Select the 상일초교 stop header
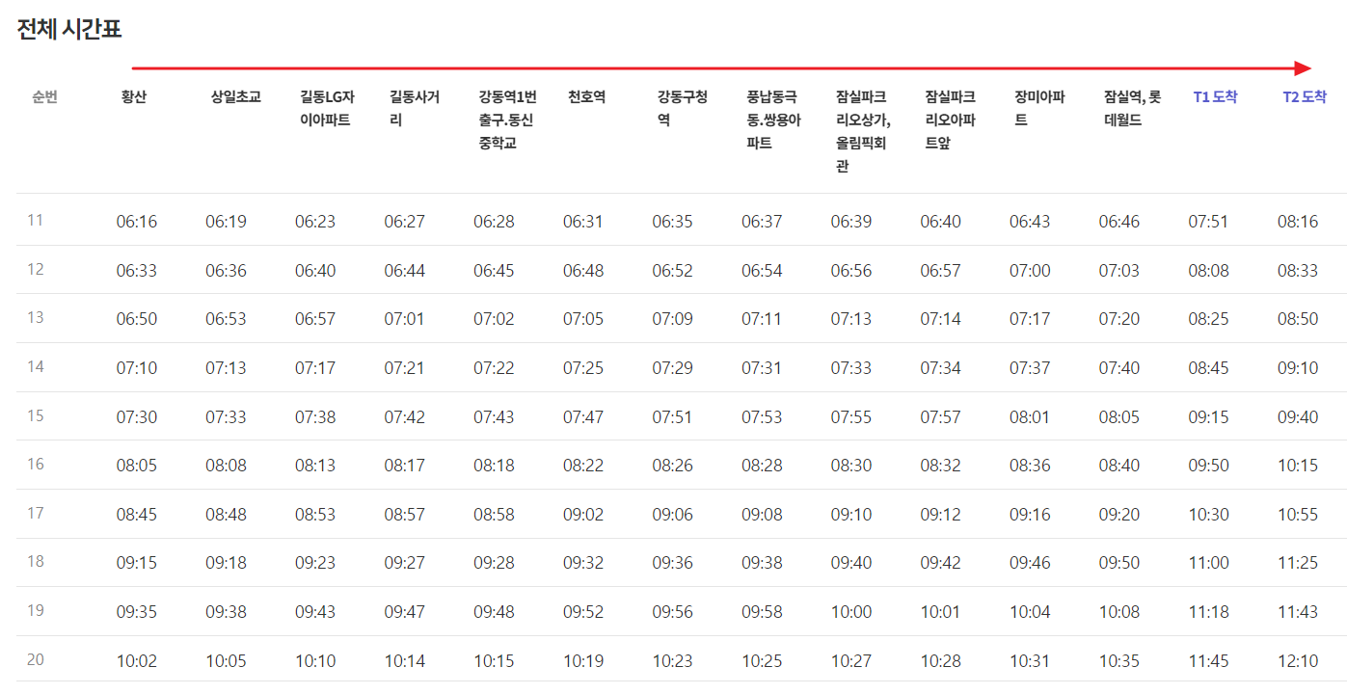 pyautogui.click(x=236, y=96)
